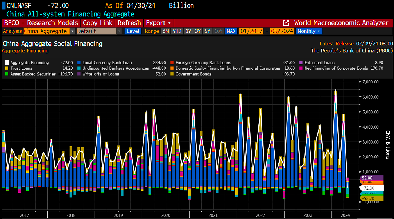
Task: Click the Entrusted Loans purple legend square
Action: [x=301, y=63]
